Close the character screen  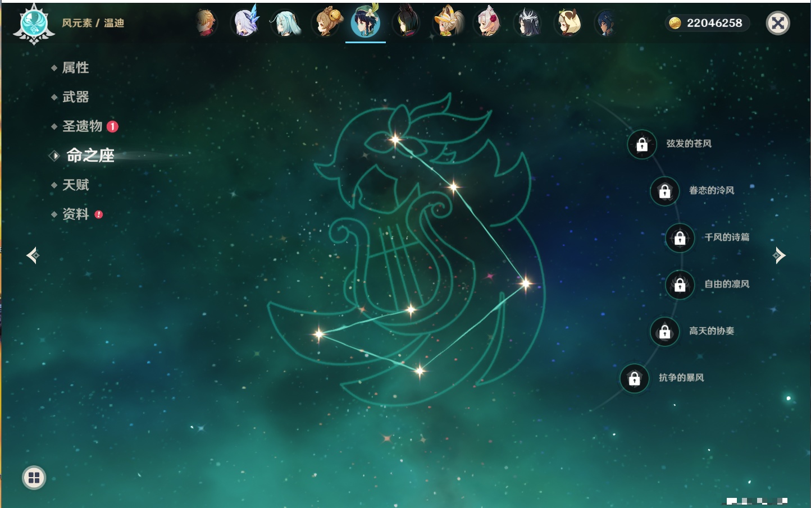778,23
